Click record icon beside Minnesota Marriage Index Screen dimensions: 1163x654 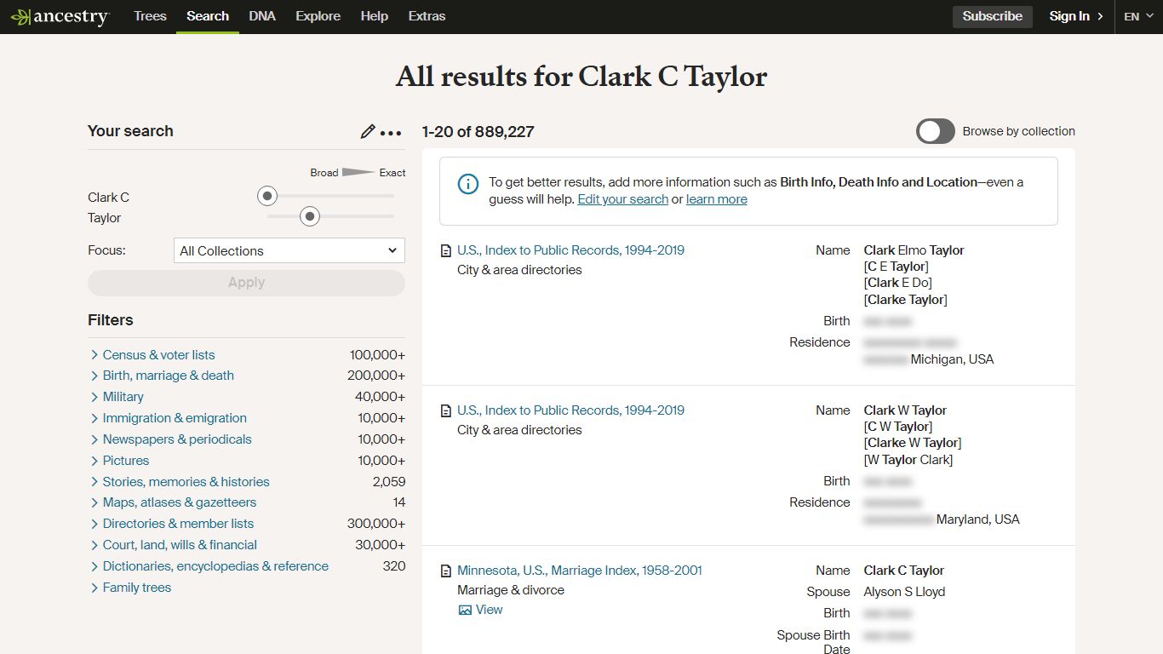tap(445, 571)
